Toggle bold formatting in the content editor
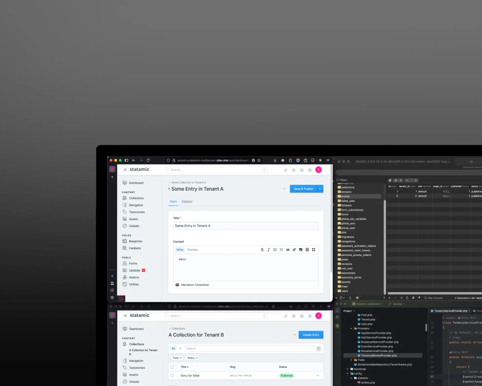Image resolution: width=482 pixels, height=386 pixels. pos(262,250)
